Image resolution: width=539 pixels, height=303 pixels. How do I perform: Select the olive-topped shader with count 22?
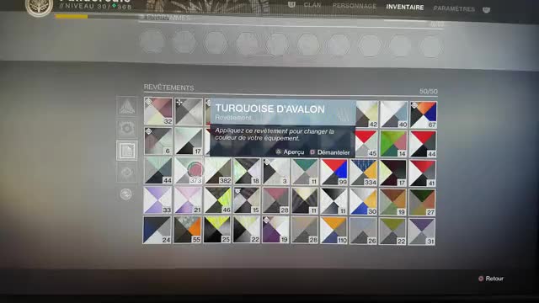[392, 231]
